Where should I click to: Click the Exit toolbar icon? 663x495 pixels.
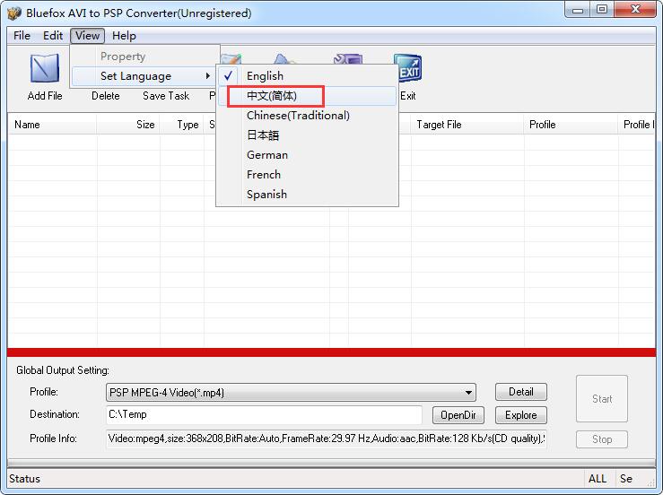(x=408, y=68)
